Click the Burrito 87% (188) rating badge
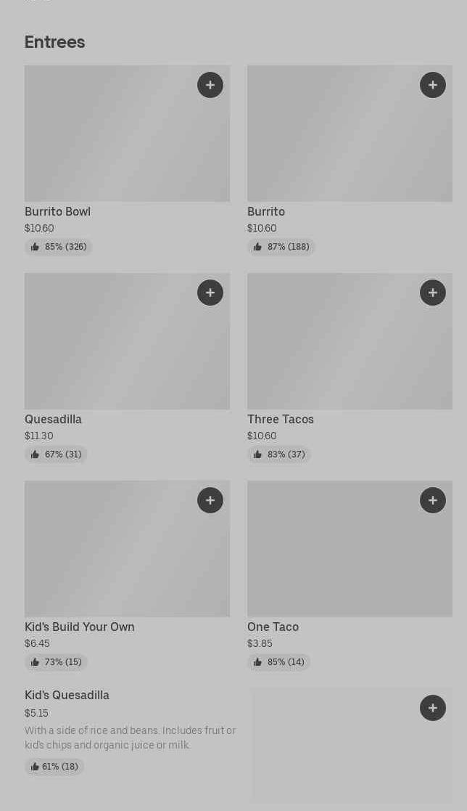The height and width of the screenshot is (811, 467). (281, 247)
